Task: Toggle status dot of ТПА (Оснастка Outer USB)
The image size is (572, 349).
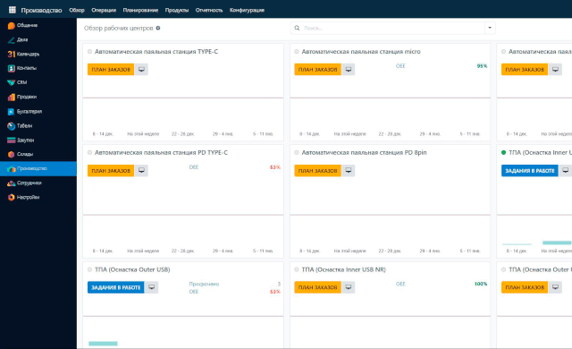Action: click(x=89, y=269)
